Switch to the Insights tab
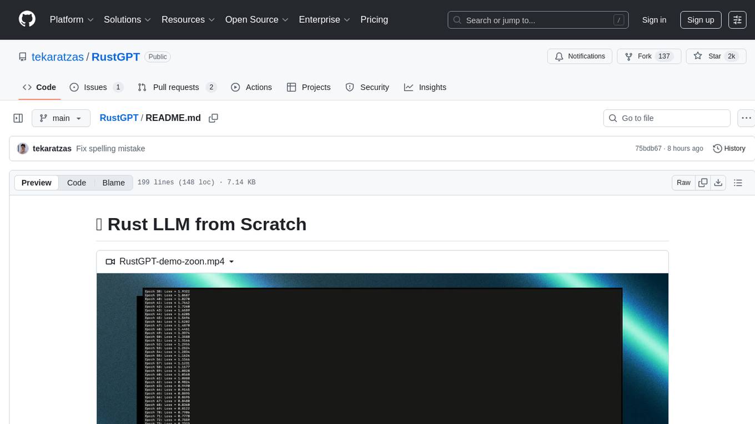 click(x=425, y=87)
